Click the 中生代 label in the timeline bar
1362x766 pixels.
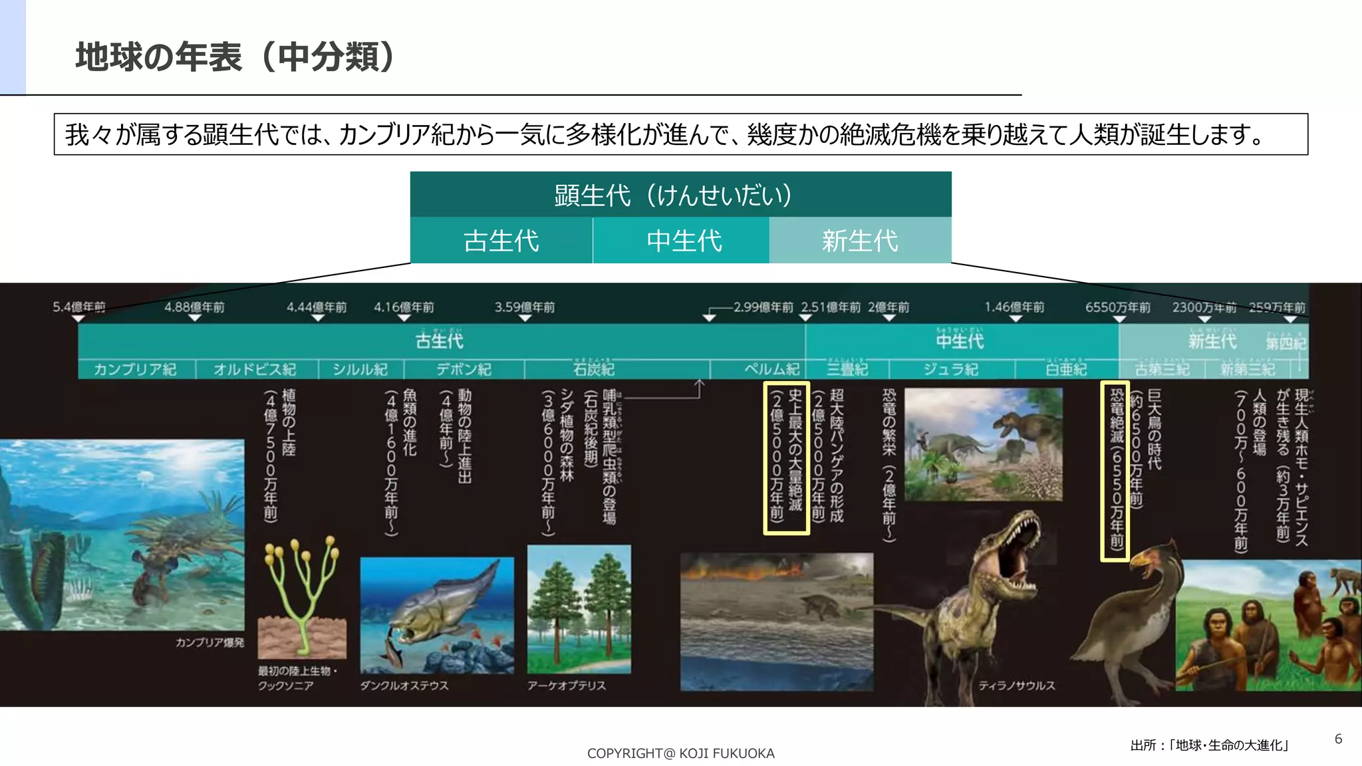coord(960,340)
